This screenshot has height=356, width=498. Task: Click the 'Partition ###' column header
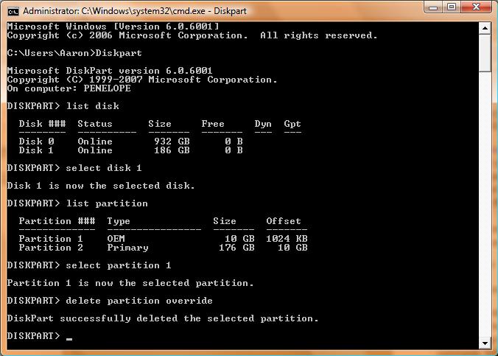coord(57,221)
